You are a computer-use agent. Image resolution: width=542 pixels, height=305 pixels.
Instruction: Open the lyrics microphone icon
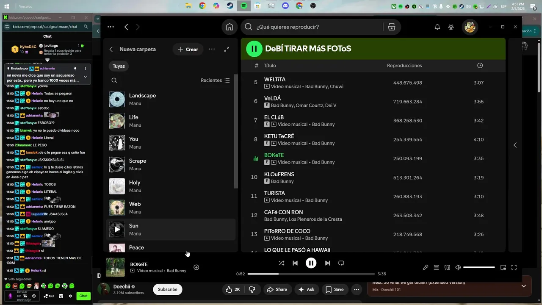pos(426,267)
